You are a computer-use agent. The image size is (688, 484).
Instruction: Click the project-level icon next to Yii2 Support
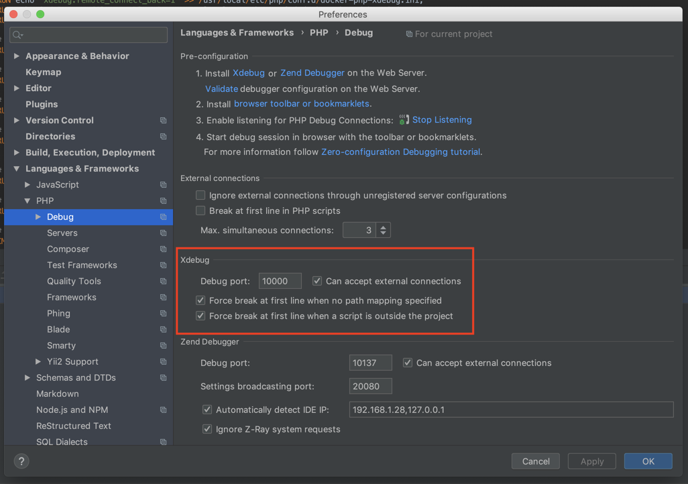(x=163, y=361)
